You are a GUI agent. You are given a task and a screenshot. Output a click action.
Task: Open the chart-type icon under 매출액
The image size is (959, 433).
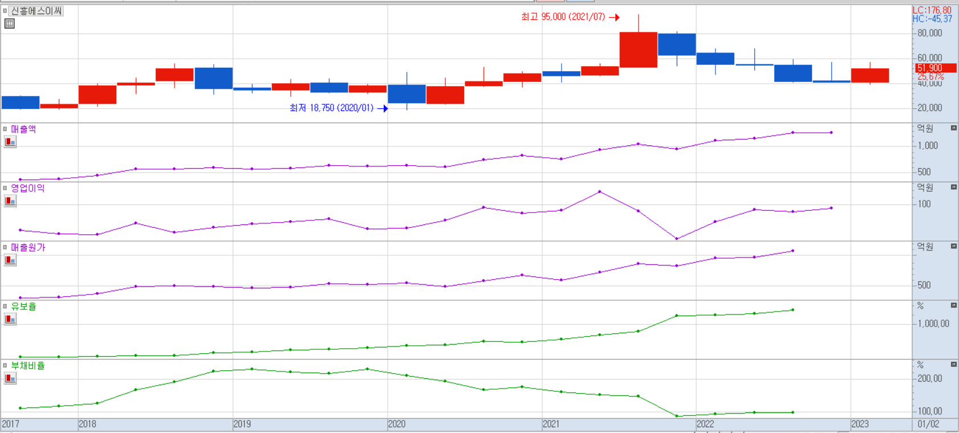(10, 142)
